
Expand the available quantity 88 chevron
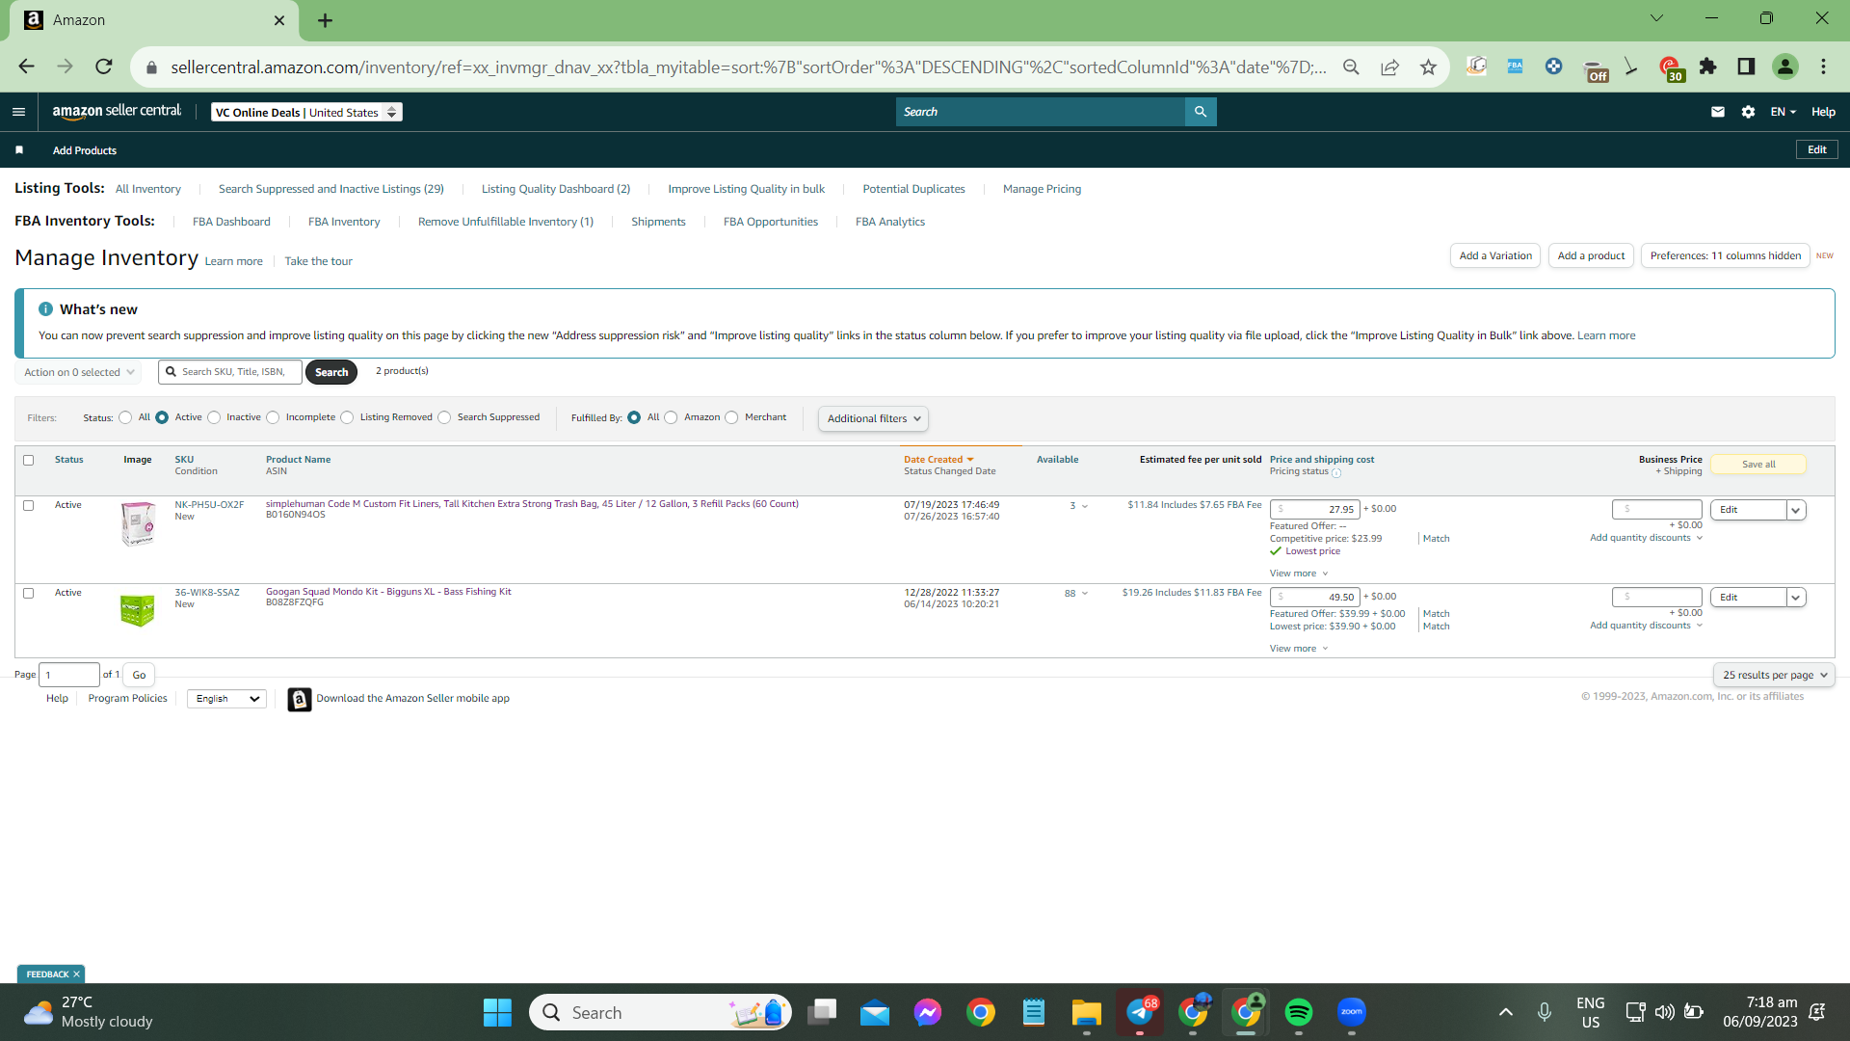coord(1085,594)
